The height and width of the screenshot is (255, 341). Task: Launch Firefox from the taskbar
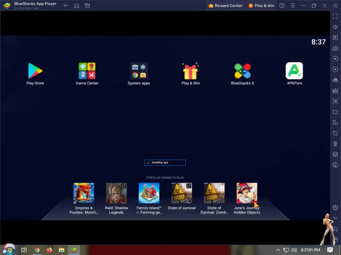click(49, 250)
